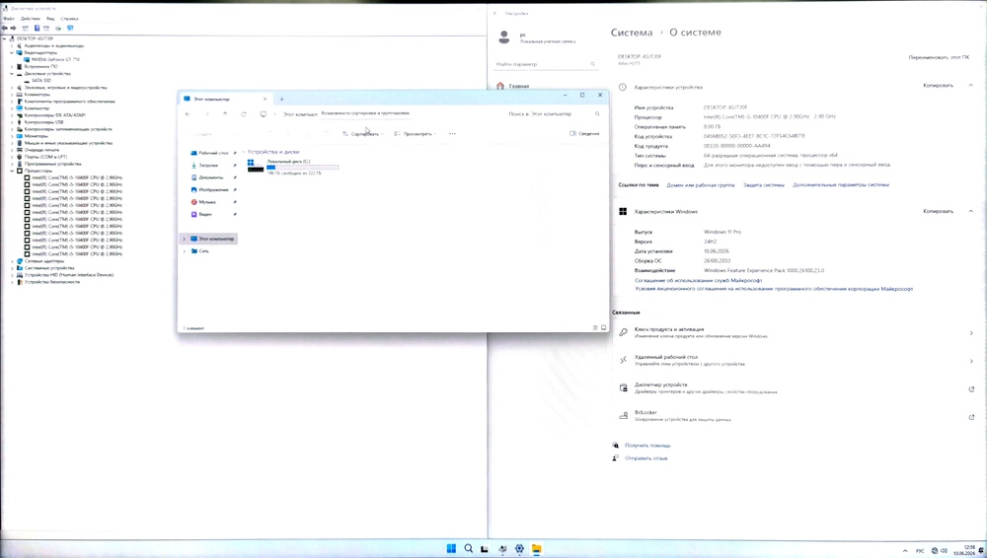Select Аудиовходы и аудиовыходы row
Viewport: 987px width, 558px height.
click(53, 46)
